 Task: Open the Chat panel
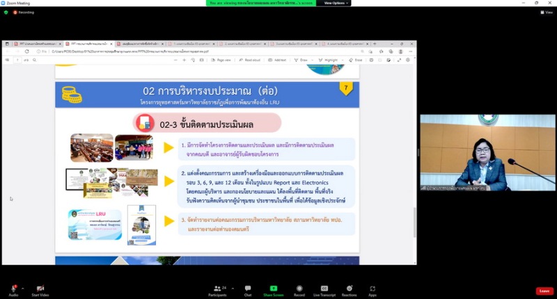point(248,289)
